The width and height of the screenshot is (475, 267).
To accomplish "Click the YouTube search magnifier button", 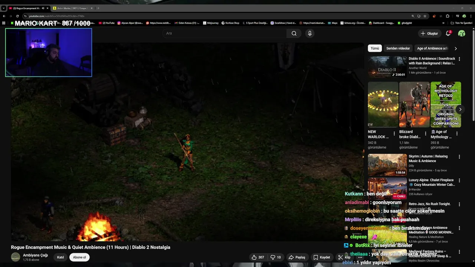I will point(294,33).
